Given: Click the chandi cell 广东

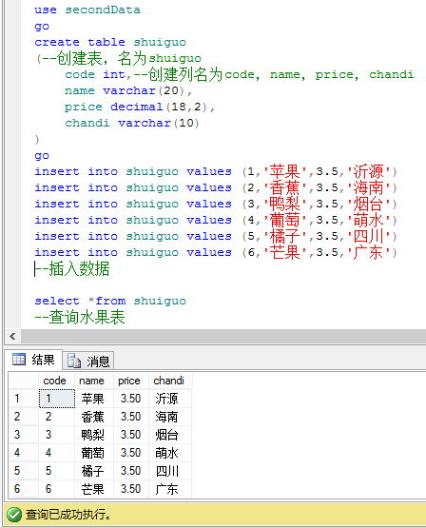Looking at the screenshot, I should coord(170,489).
